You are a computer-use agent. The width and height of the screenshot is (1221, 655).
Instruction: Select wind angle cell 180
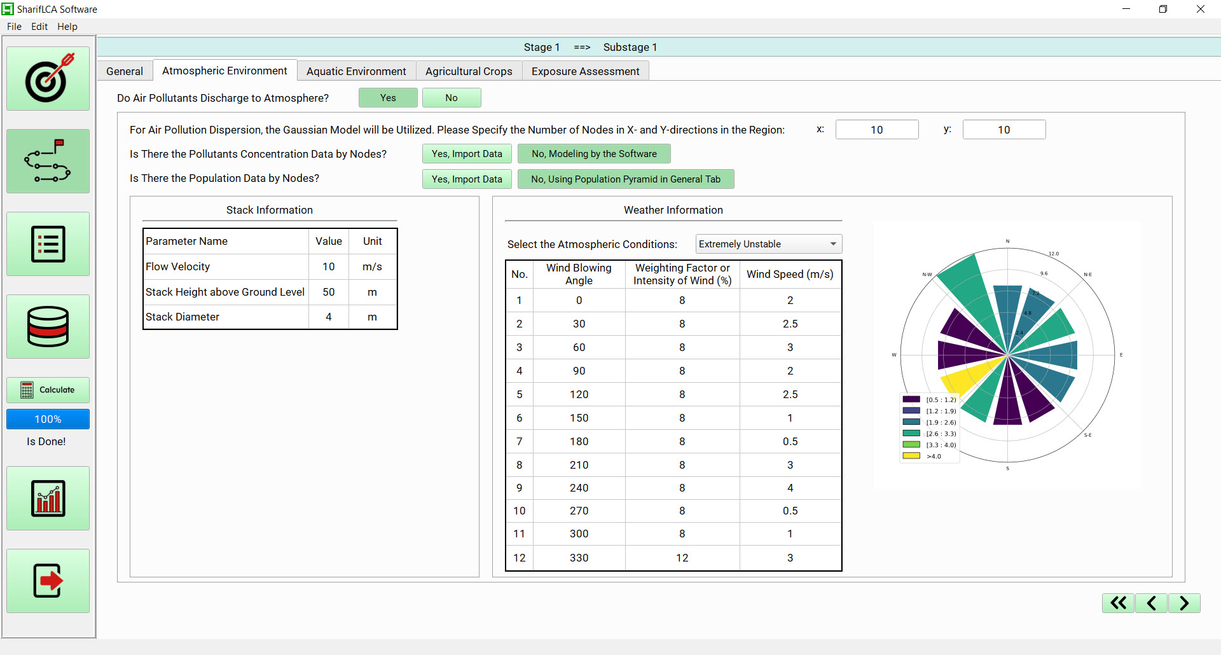(579, 441)
